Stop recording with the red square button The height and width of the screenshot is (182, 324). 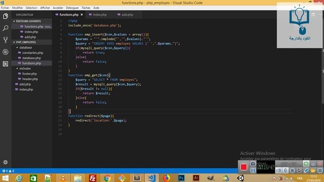(244, 167)
